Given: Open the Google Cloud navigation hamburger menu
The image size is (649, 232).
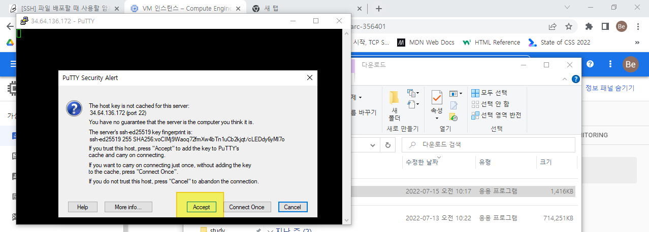Looking at the screenshot, I should (x=13, y=64).
